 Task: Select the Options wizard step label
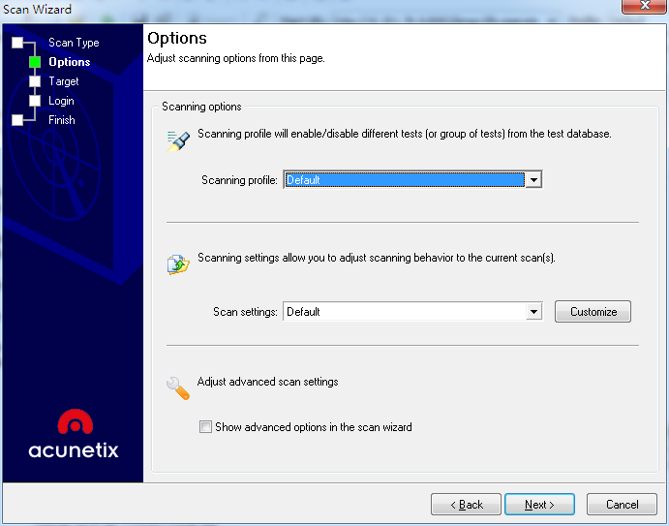pos(70,62)
